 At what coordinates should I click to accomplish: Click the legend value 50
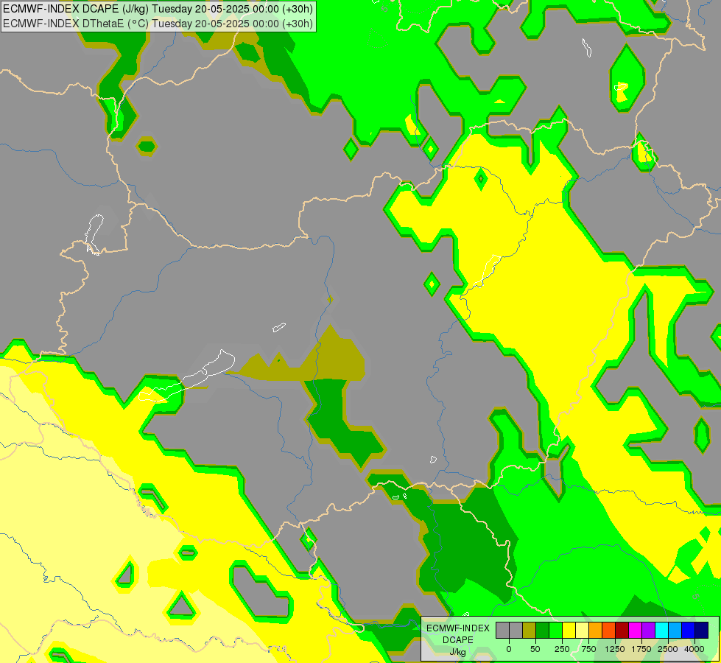tap(535, 649)
